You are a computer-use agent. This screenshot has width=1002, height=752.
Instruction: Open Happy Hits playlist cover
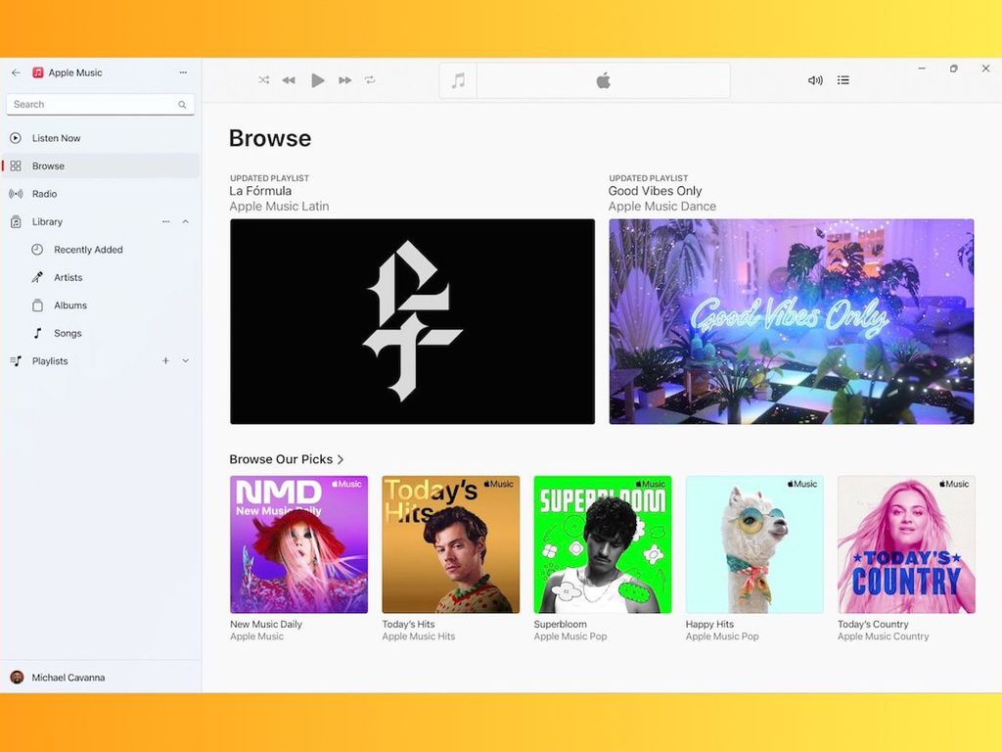[x=754, y=544]
